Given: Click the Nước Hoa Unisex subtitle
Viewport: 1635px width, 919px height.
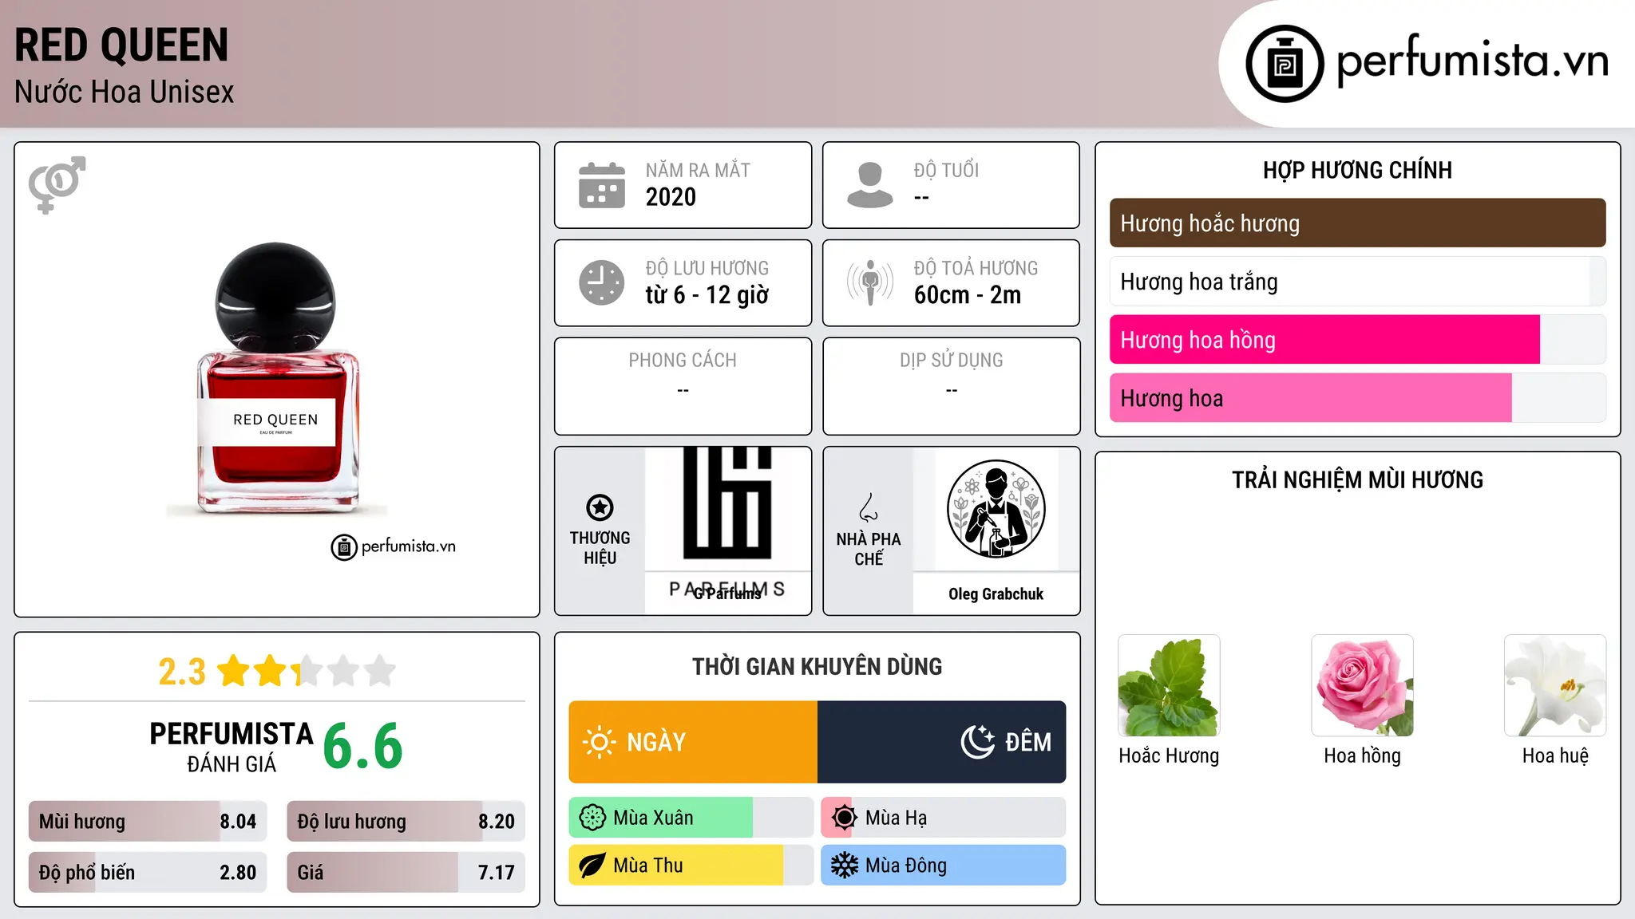Looking at the screenshot, I should [125, 93].
